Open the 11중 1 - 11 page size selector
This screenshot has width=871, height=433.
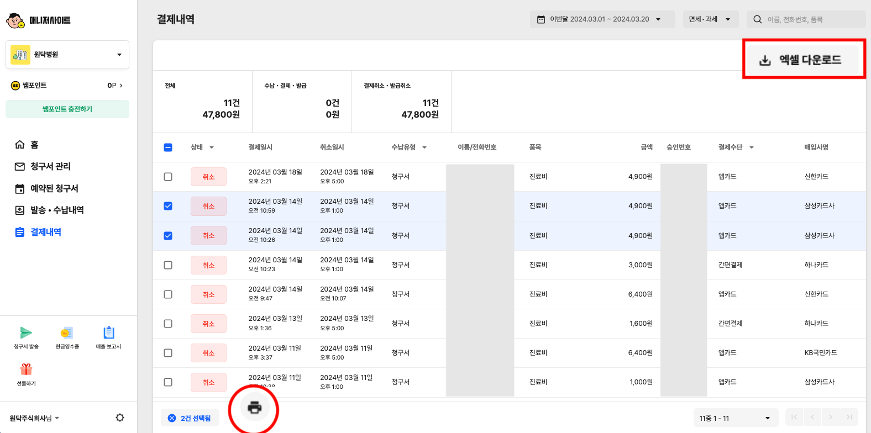[735, 418]
